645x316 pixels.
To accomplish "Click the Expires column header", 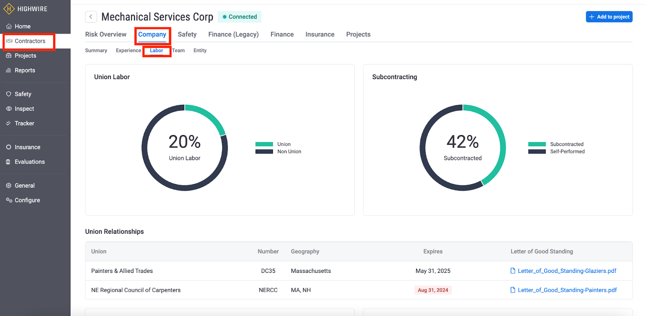I will tap(433, 252).
